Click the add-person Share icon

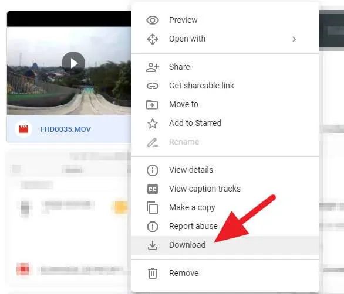click(153, 67)
